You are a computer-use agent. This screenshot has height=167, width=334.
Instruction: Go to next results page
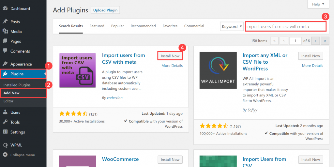[315, 41]
